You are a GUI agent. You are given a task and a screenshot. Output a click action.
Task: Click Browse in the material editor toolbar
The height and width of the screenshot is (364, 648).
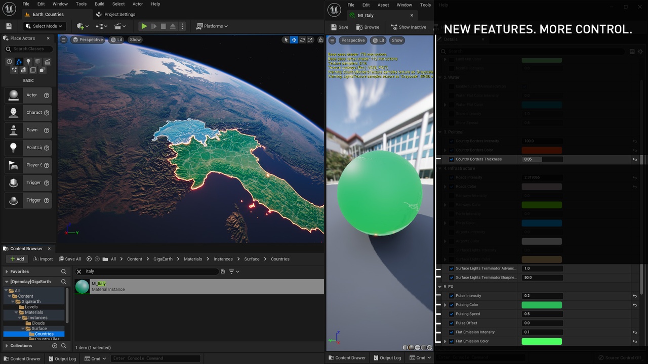click(368, 27)
